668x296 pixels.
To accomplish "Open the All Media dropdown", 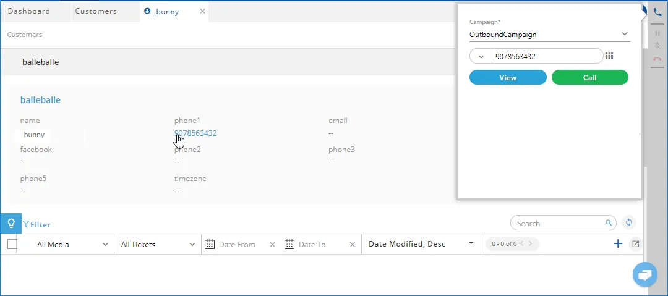I will click(x=72, y=245).
